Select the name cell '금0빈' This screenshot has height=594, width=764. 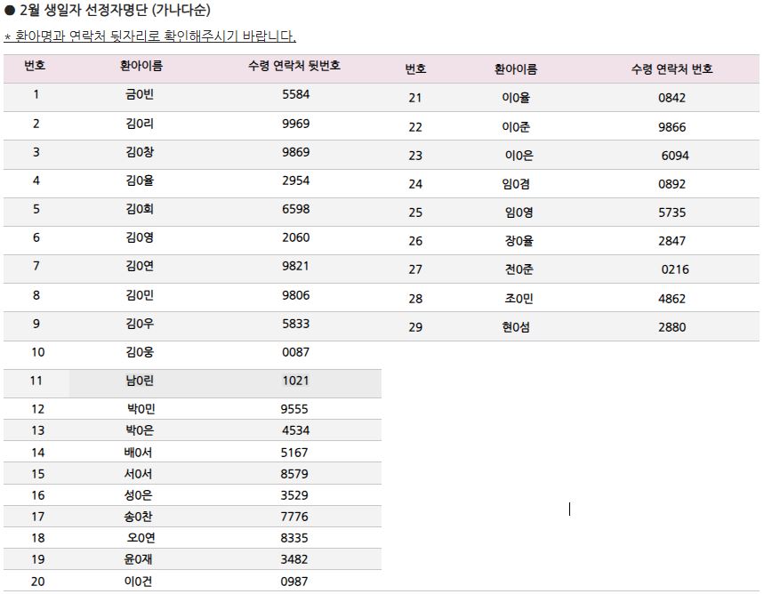pyautogui.click(x=141, y=94)
